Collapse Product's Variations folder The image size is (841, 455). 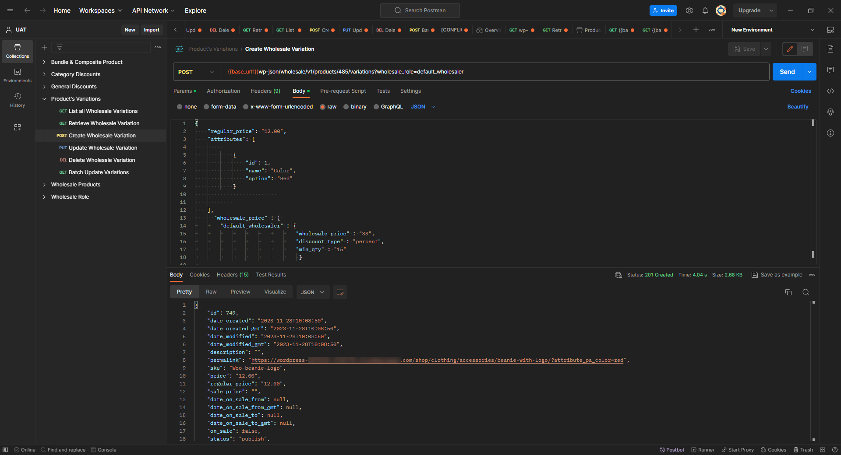pos(44,99)
